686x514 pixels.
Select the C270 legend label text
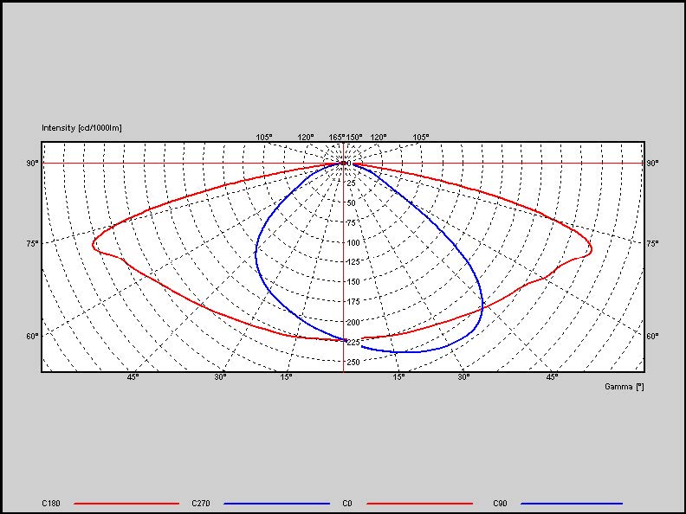coord(200,503)
